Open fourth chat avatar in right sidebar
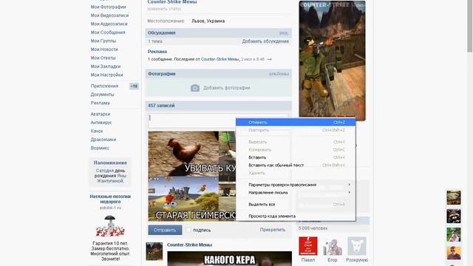The width and height of the screenshot is (473, 266). tap(454, 253)
